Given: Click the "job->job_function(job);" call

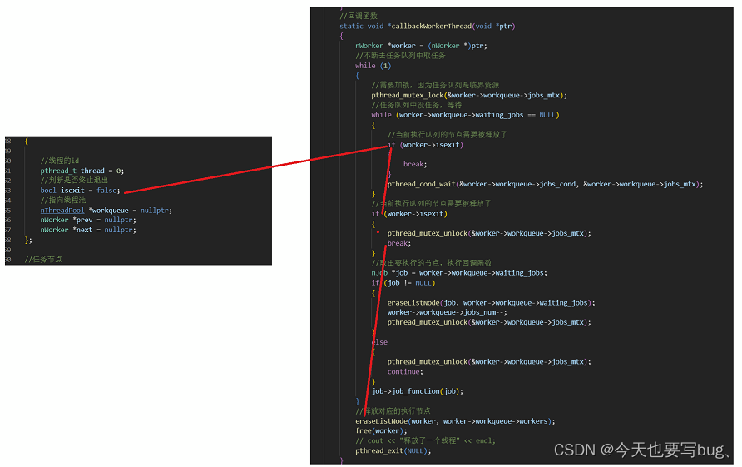Looking at the screenshot, I should click(418, 391).
